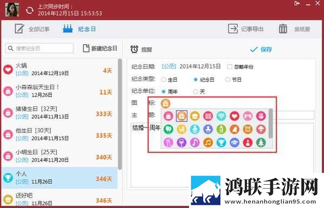This screenshot has height=208, width=324.
Task: Click the anniversary list vertical scrollbar
Action: 120,114
